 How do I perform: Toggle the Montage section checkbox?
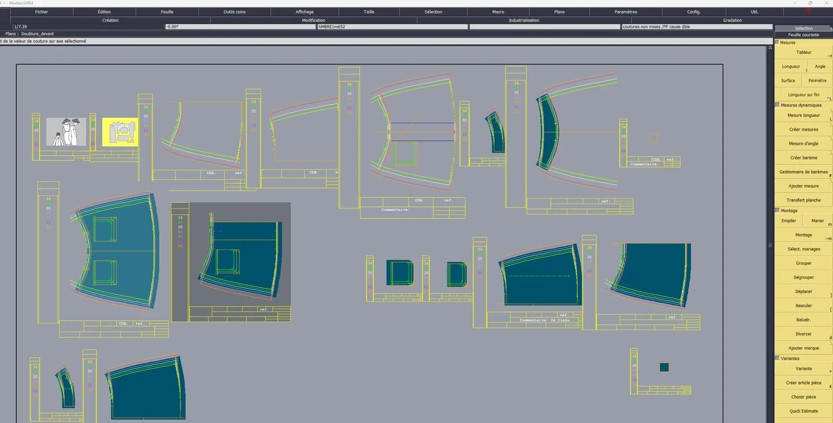(x=777, y=210)
